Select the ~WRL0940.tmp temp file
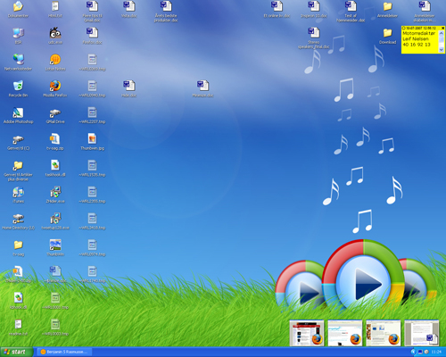The height and width of the screenshot is (357, 446). point(92,86)
